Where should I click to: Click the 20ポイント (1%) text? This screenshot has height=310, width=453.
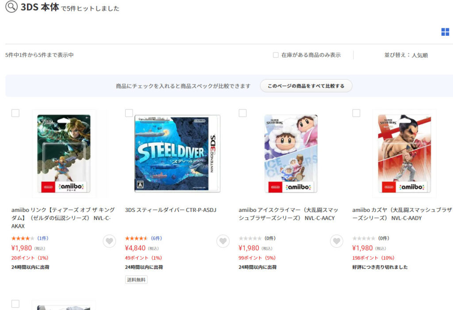pos(30,258)
